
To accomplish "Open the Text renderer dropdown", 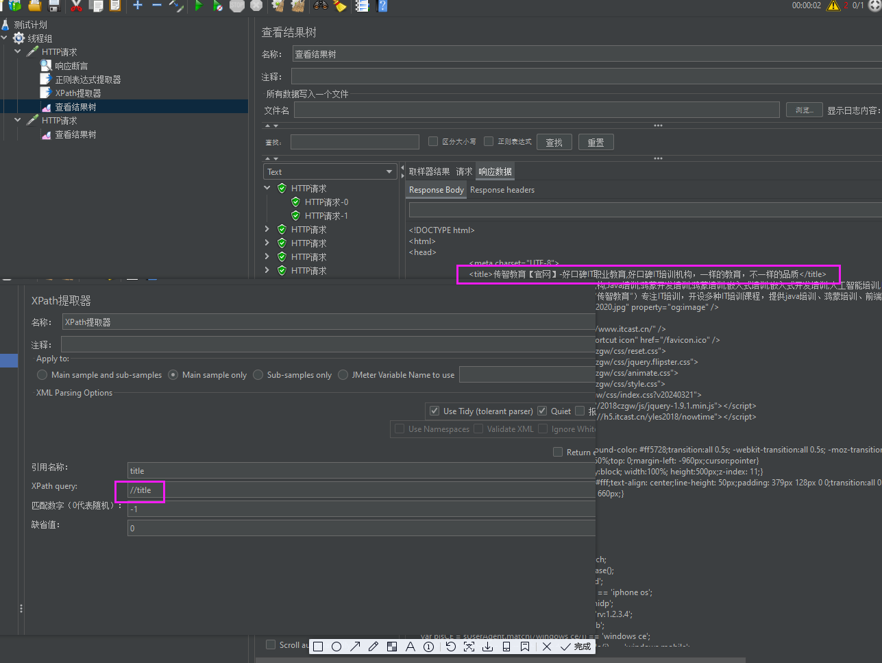I will coord(329,171).
